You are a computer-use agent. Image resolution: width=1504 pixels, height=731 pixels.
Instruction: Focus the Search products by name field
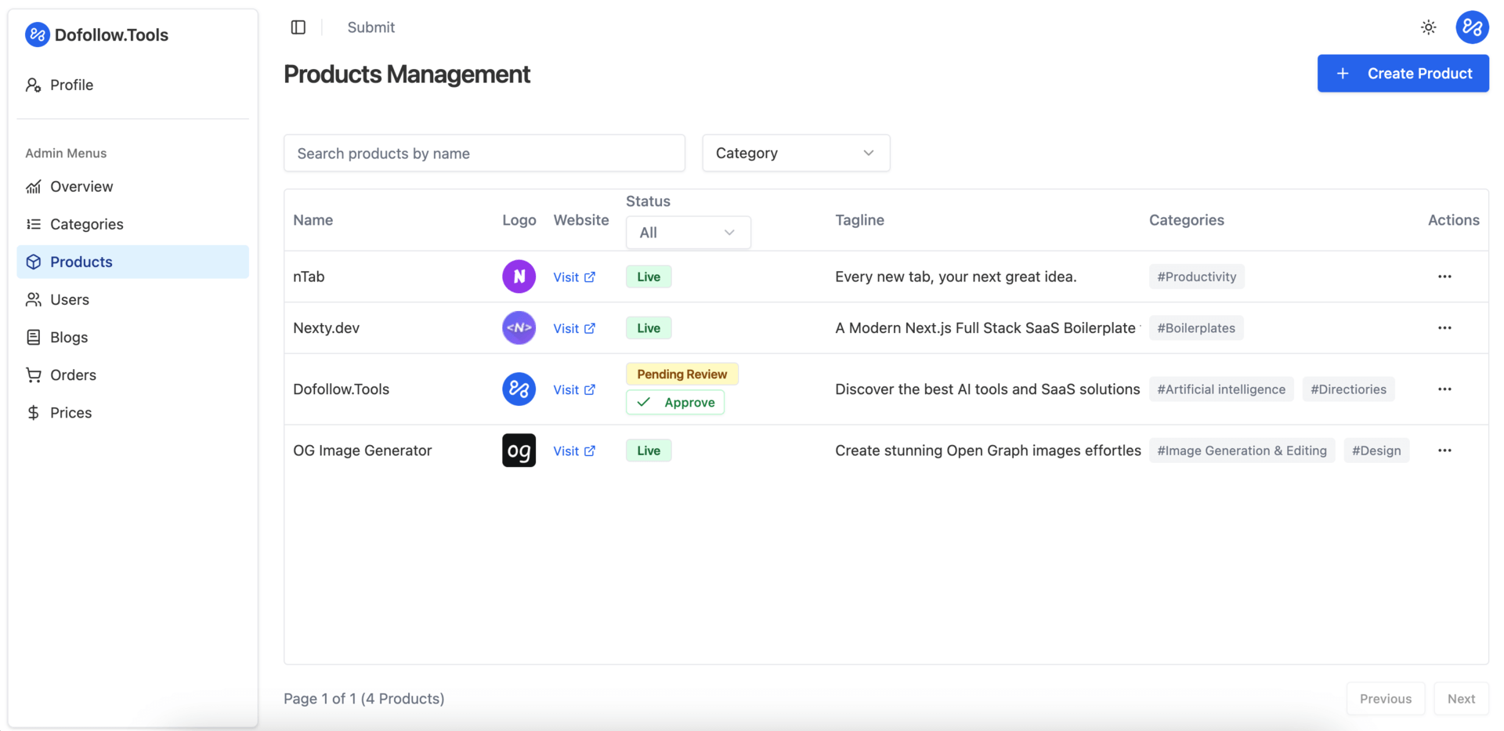click(x=484, y=153)
